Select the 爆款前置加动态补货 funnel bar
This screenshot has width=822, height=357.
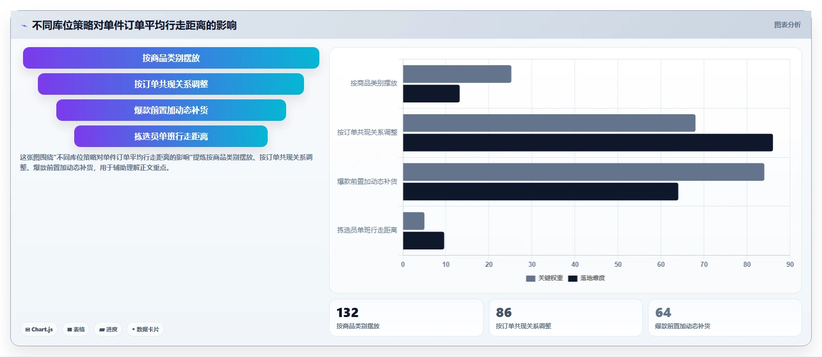(x=171, y=110)
